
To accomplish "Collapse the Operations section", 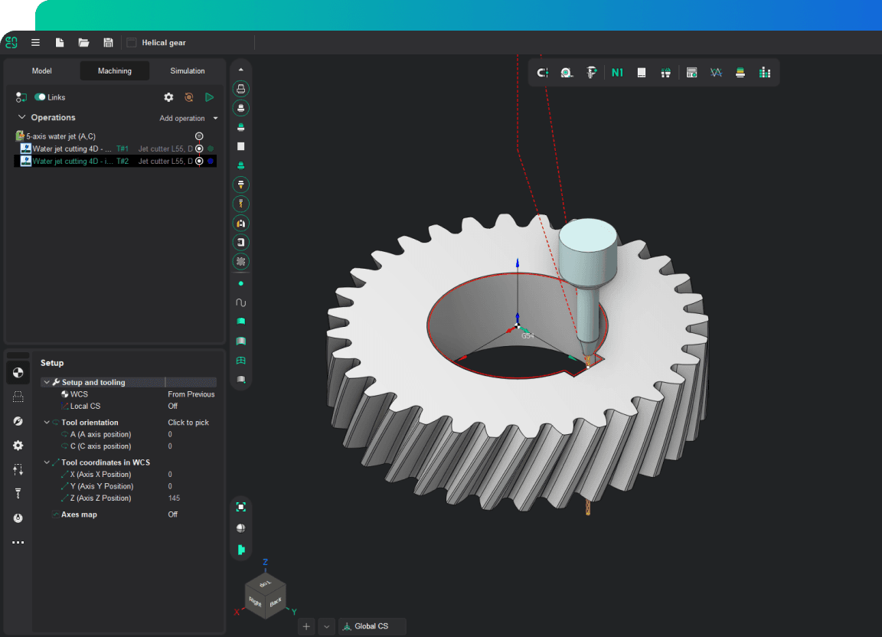I will point(21,117).
